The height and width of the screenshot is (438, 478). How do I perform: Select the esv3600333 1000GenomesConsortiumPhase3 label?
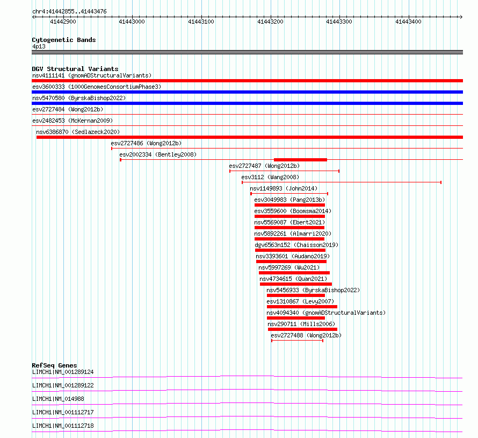click(97, 87)
